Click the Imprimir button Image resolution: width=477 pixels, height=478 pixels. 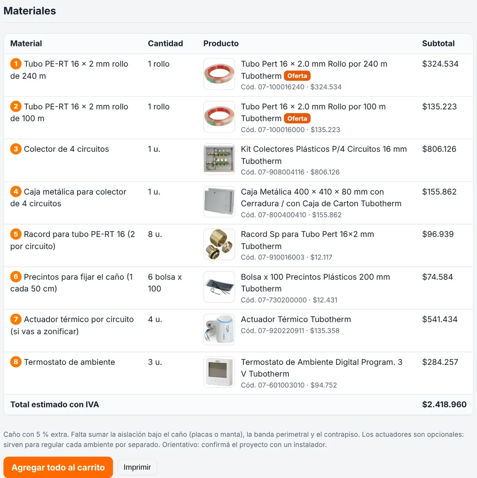[137, 467]
